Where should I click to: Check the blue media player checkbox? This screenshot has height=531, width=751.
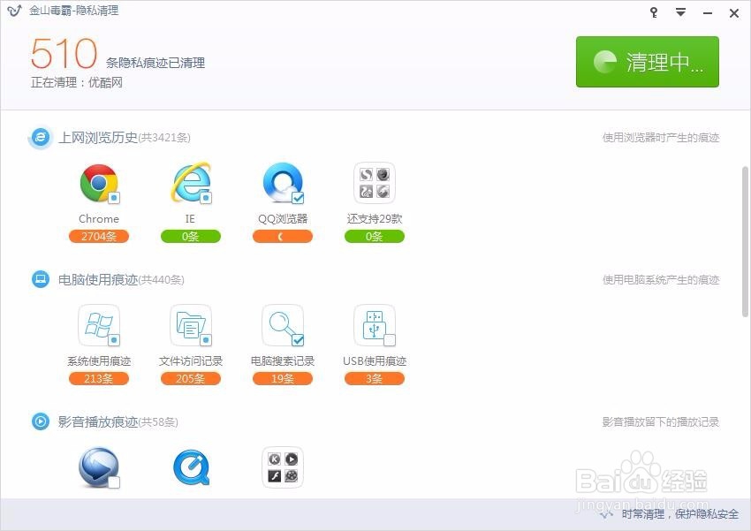pos(114,482)
